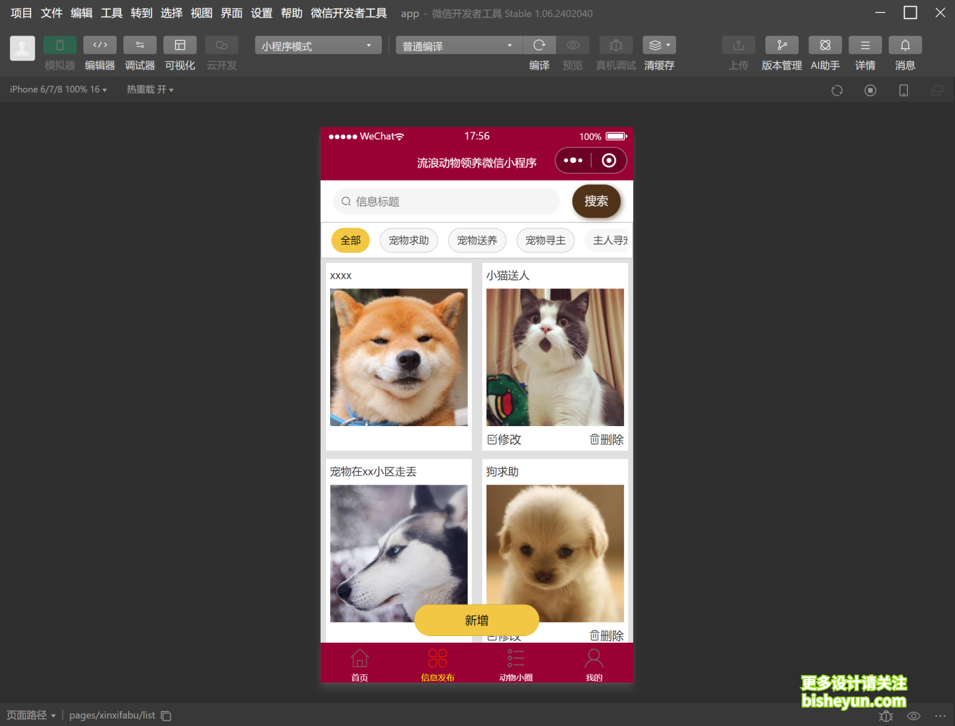Viewport: 955px width, 726px height.
Task: Click the rotate simulator icon
Action: 836,89
